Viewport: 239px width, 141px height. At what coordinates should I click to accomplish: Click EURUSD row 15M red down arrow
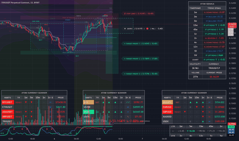click(x=197, y=107)
